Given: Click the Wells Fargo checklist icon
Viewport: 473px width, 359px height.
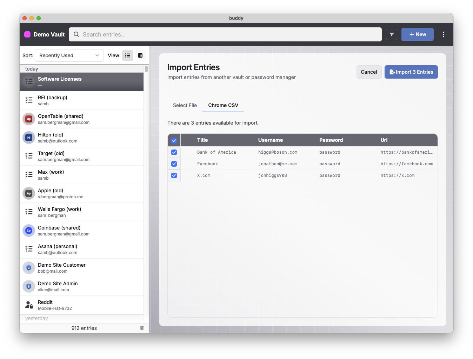Looking at the screenshot, I should click(29, 212).
